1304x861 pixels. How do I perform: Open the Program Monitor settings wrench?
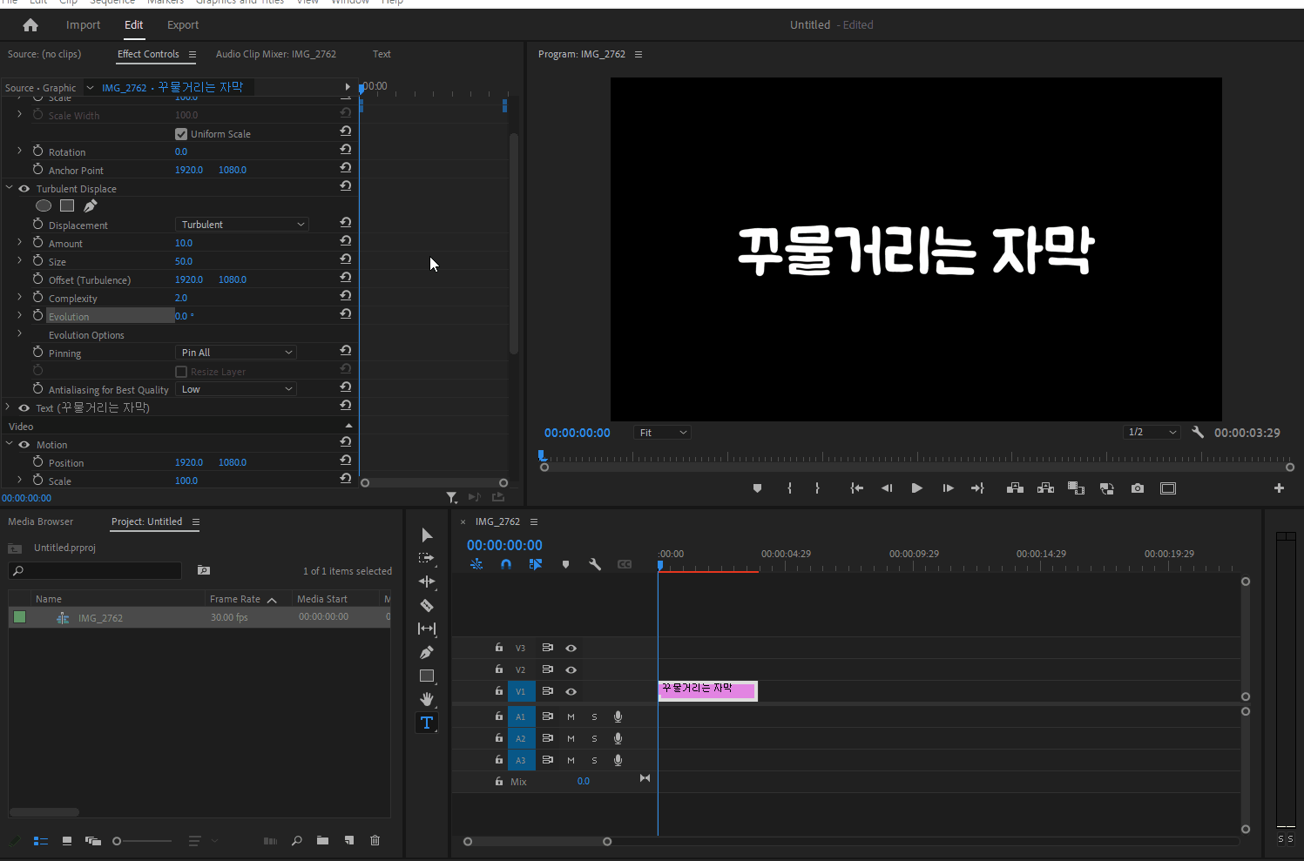click(1198, 432)
